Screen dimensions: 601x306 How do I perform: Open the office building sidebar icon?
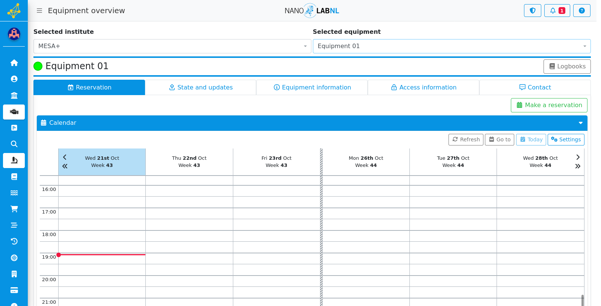(x=14, y=274)
